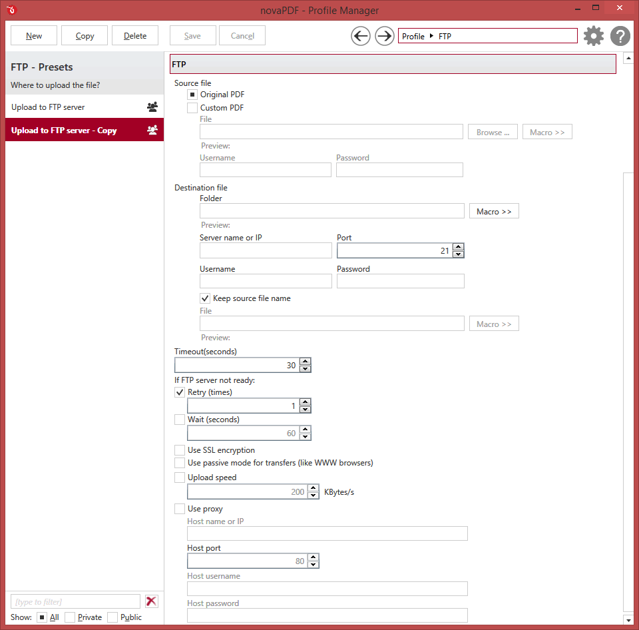Click the destination Username field
Image resolution: width=639 pixels, height=630 pixels.
point(266,281)
